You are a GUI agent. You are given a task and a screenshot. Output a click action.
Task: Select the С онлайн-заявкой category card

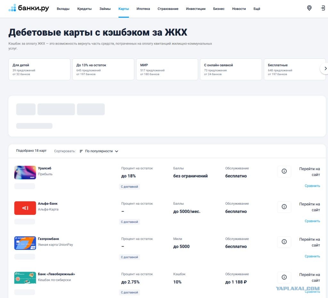pyautogui.click(x=231, y=69)
